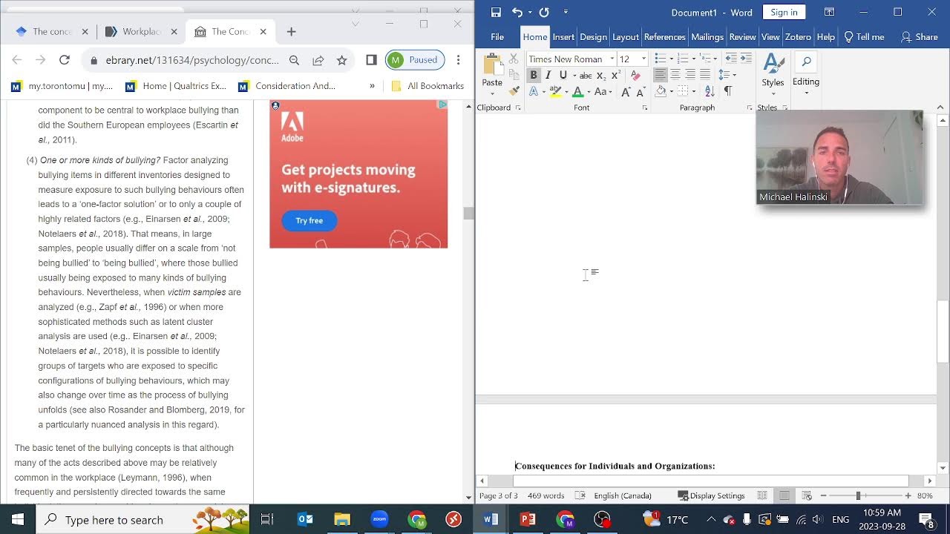Click Center alignment icon
Image resolution: width=950 pixels, height=534 pixels.
click(675, 75)
